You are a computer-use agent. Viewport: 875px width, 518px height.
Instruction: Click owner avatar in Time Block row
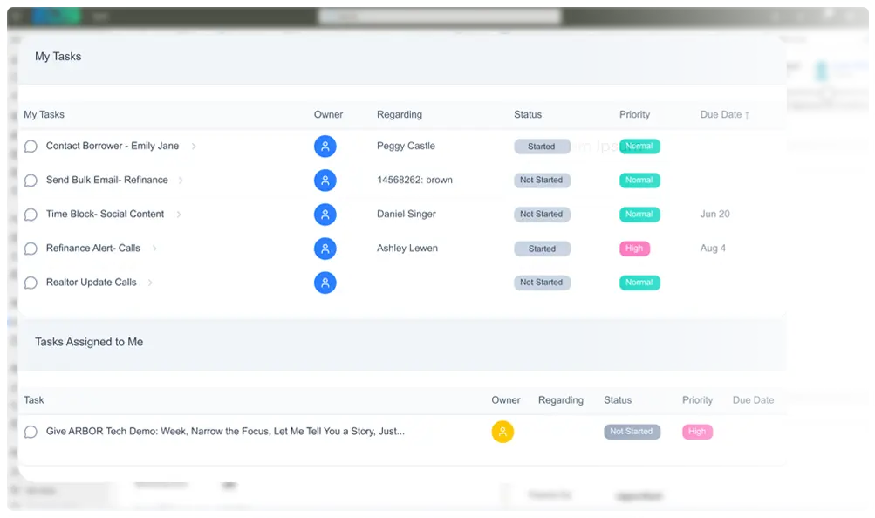[x=325, y=215]
